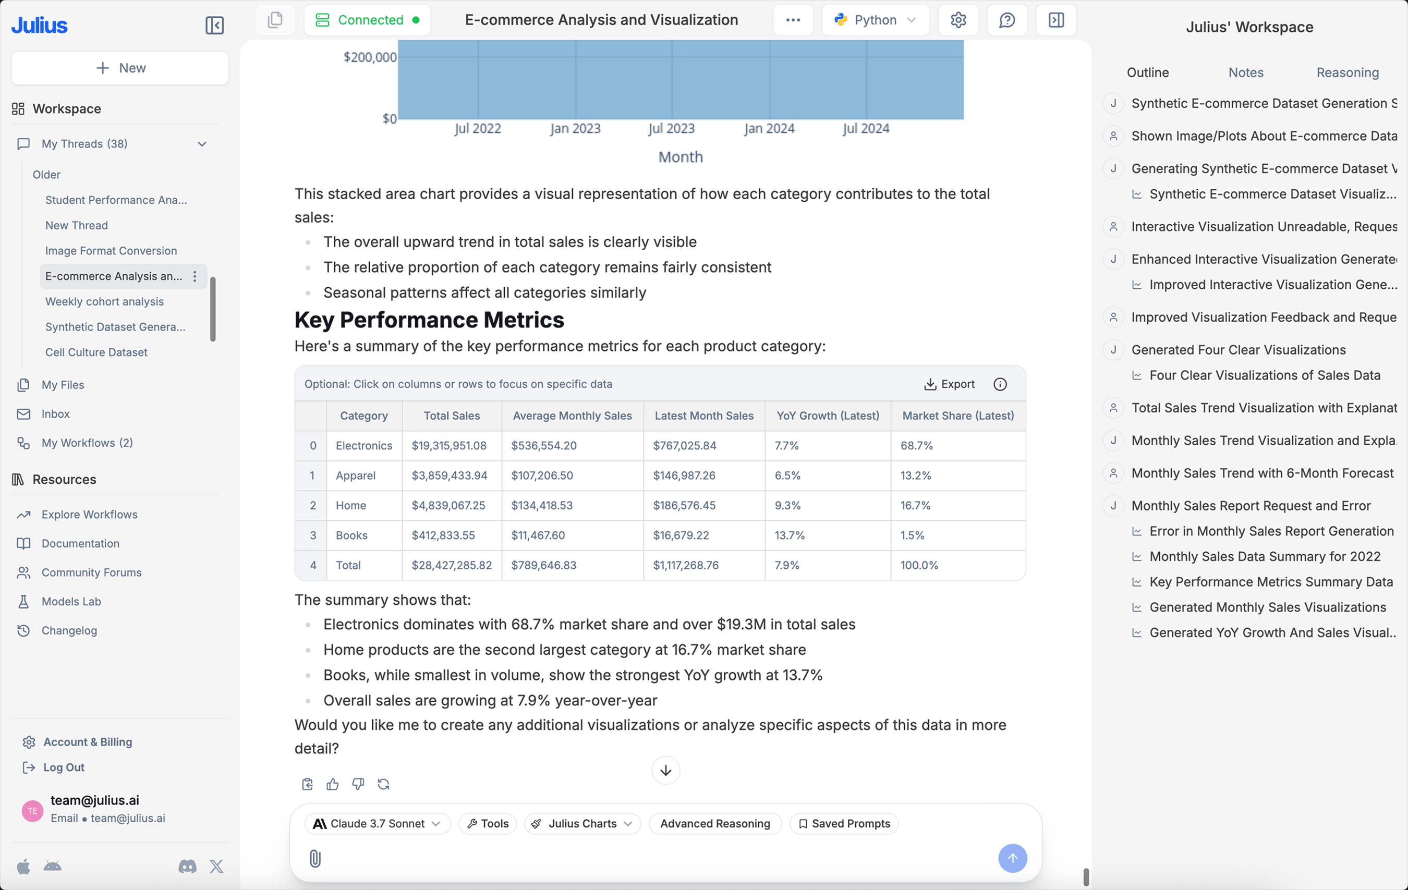This screenshot has width=1408, height=890.
Task: Copy the assistant response with the copy icon
Action: point(307,784)
